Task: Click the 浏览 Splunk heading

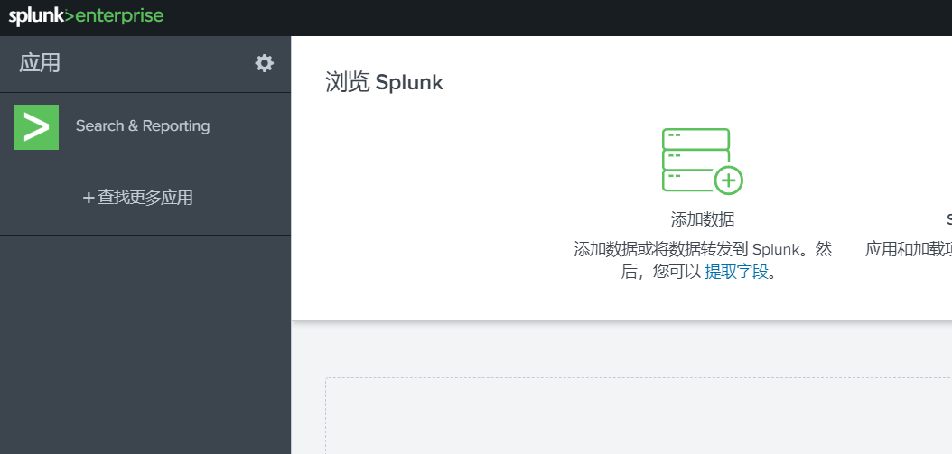Action: [x=384, y=82]
